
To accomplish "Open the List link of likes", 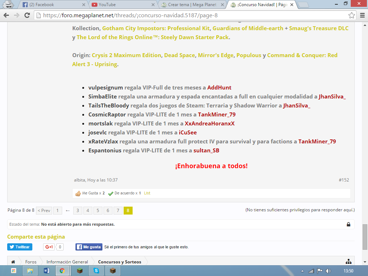I will coord(147,193).
